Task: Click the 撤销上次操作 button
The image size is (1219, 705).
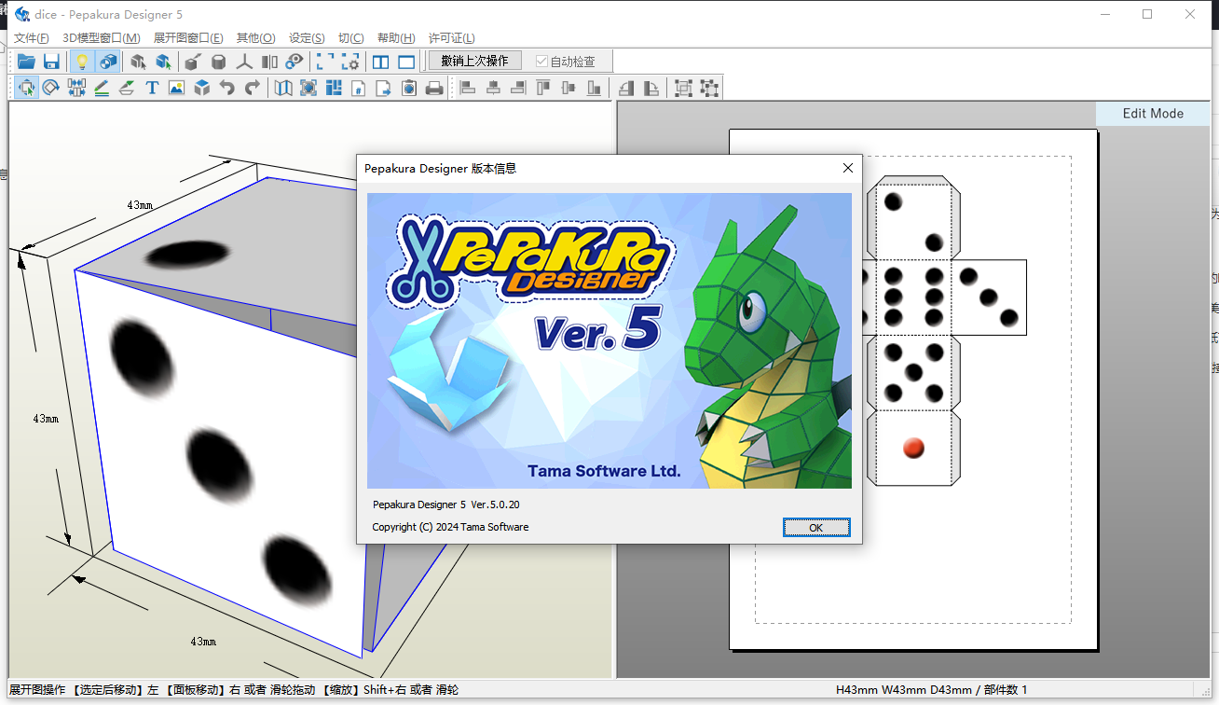Action: (475, 62)
